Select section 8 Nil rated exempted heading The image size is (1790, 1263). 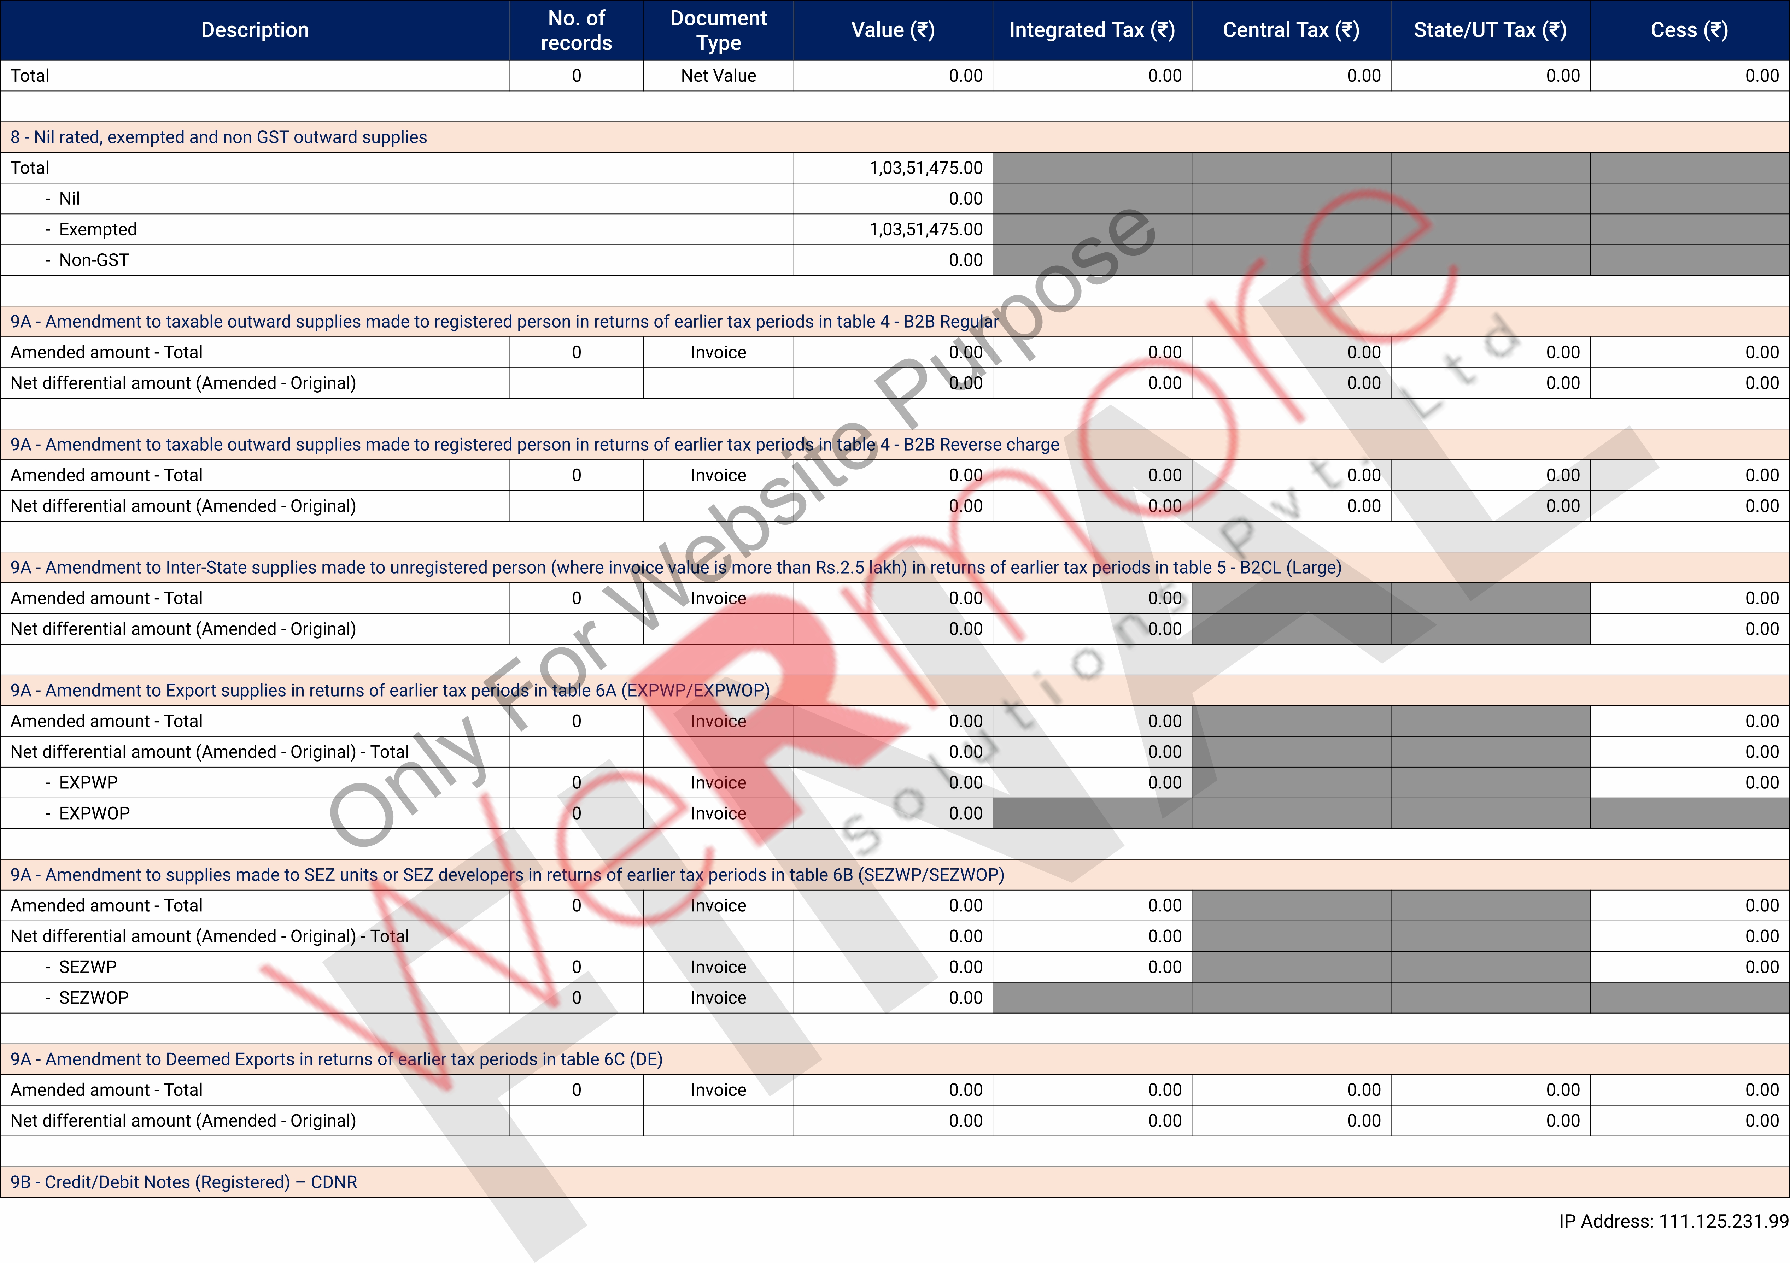pyautogui.click(x=218, y=137)
